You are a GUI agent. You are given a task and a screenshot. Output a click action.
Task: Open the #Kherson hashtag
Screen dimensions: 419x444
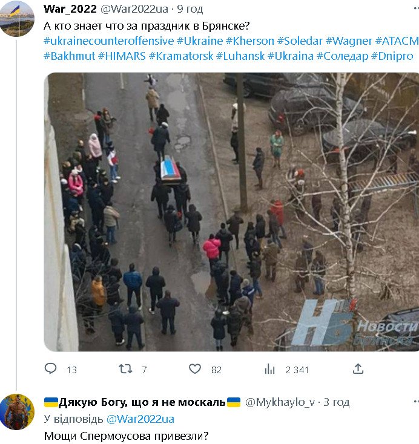(x=249, y=41)
